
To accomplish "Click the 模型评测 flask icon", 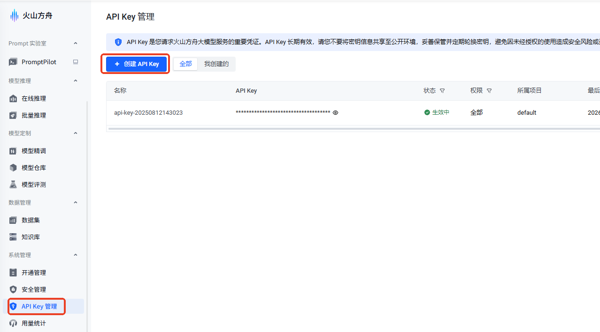I will (x=13, y=184).
